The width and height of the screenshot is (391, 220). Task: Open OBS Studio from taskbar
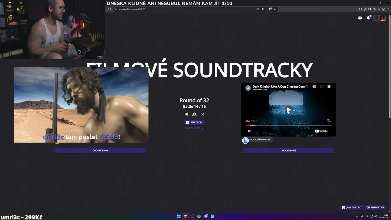192,216
